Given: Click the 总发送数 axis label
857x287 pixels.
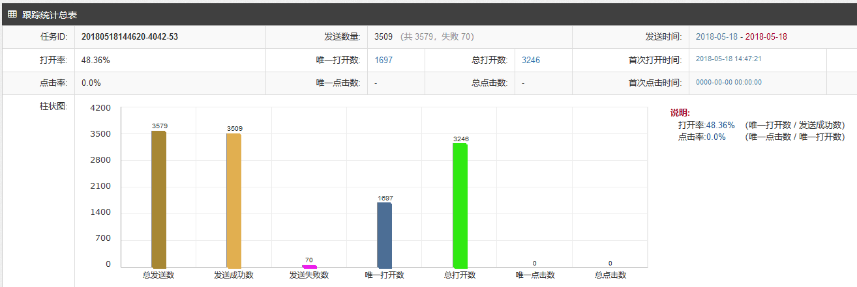Looking at the screenshot, I should point(158,275).
